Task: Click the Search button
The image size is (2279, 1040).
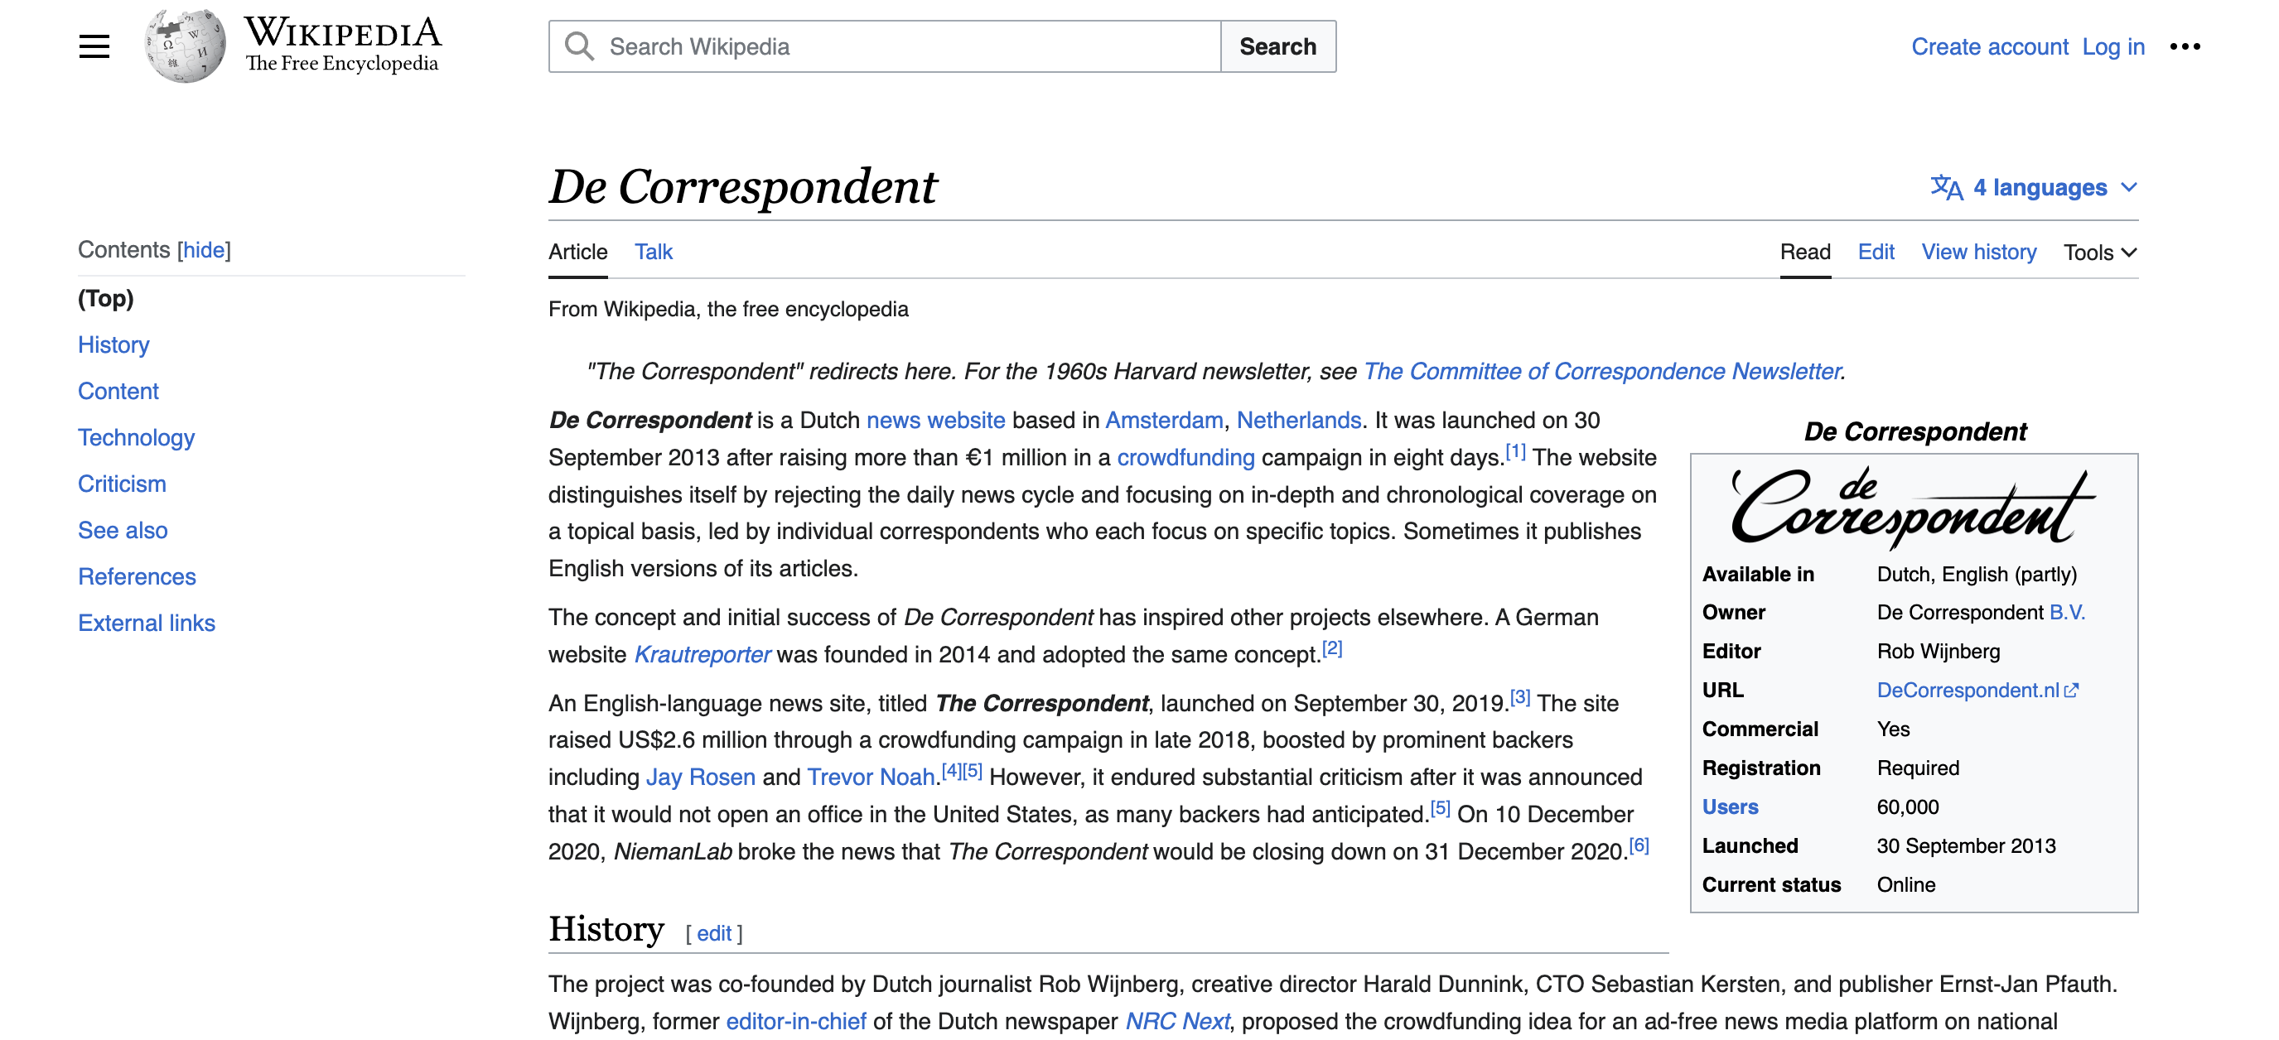Action: [1277, 46]
